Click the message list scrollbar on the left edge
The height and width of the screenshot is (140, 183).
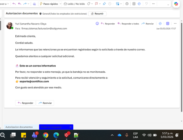(x=0, y=26)
